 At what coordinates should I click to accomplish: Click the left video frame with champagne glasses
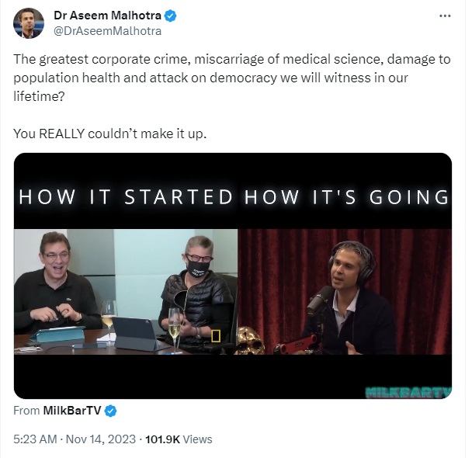[126, 292]
